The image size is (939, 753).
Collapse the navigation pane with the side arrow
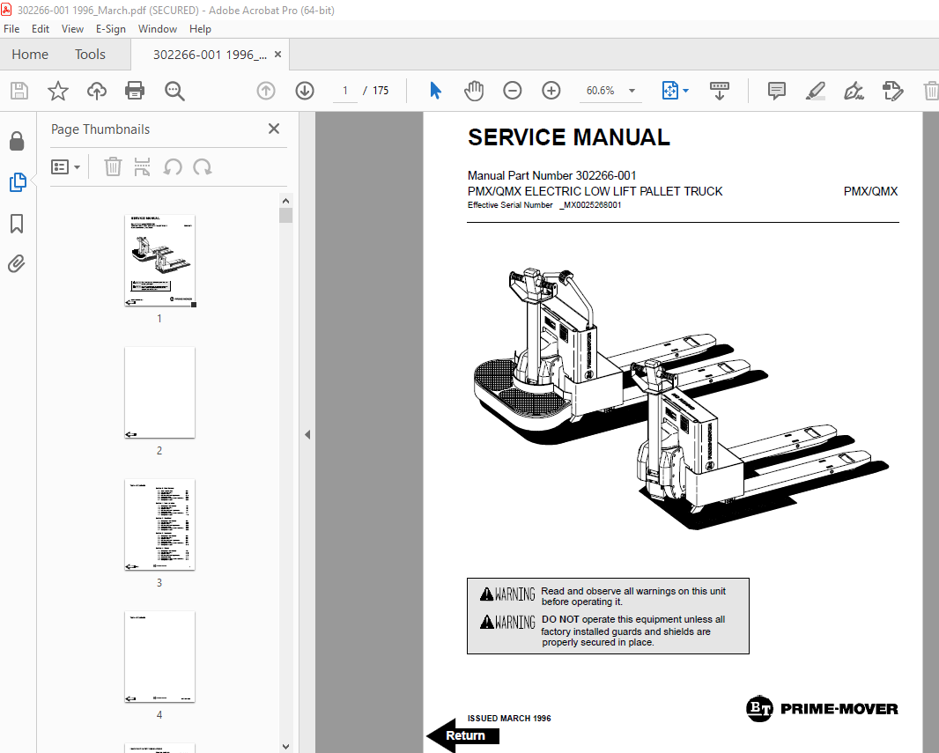coord(307,434)
